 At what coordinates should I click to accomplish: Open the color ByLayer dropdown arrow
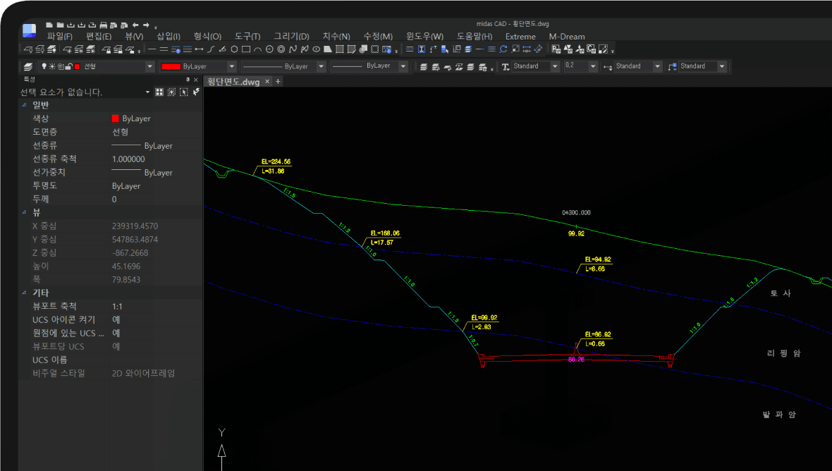[232, 66]
